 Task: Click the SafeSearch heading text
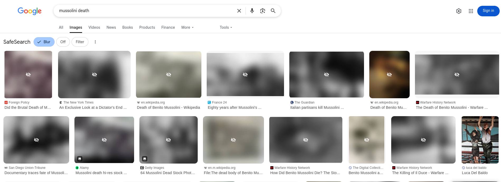[17, 42]
